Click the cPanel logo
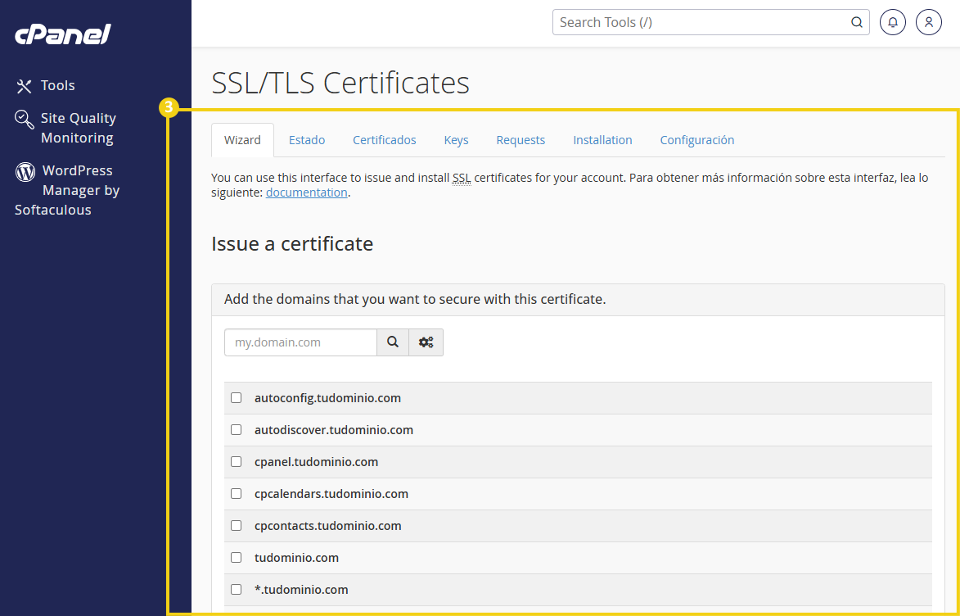 (62, 34)
